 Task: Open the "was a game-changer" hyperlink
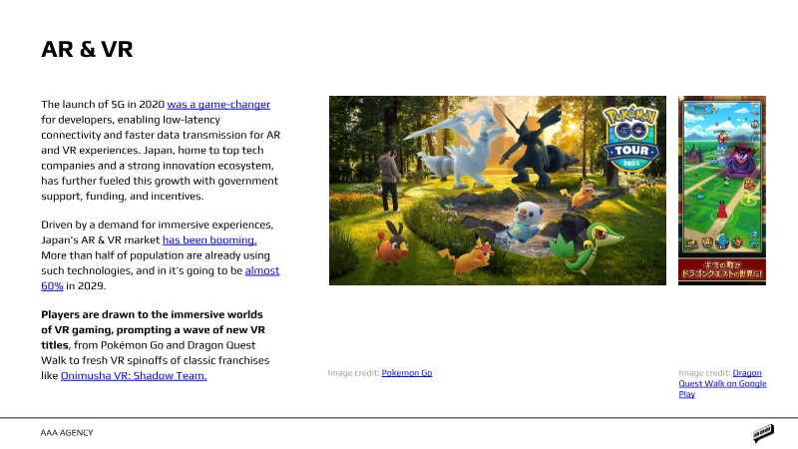point(218,105)
